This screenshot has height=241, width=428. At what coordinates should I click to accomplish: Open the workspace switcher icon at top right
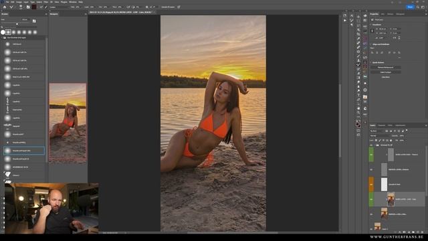click(x=423, y=7)
